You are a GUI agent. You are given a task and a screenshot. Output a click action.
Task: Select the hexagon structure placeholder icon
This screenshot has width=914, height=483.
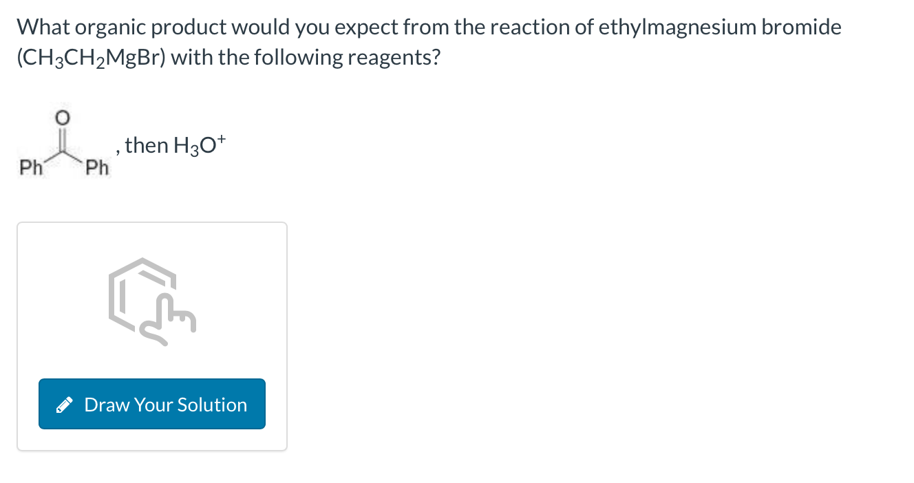pos(141,296)
